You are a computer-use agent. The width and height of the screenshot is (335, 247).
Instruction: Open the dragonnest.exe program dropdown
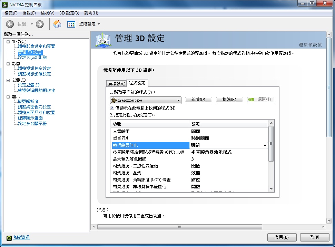(x=146, y=100)
